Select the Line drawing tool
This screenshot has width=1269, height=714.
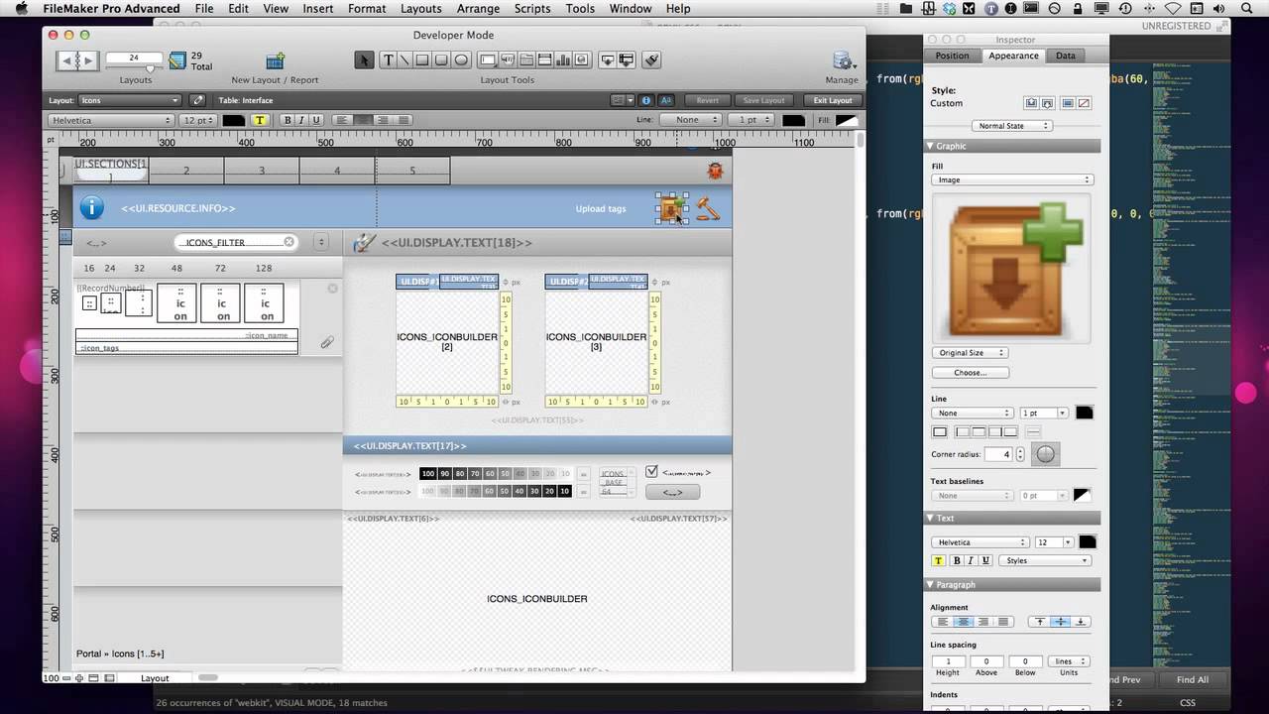[x=405, y=59]
